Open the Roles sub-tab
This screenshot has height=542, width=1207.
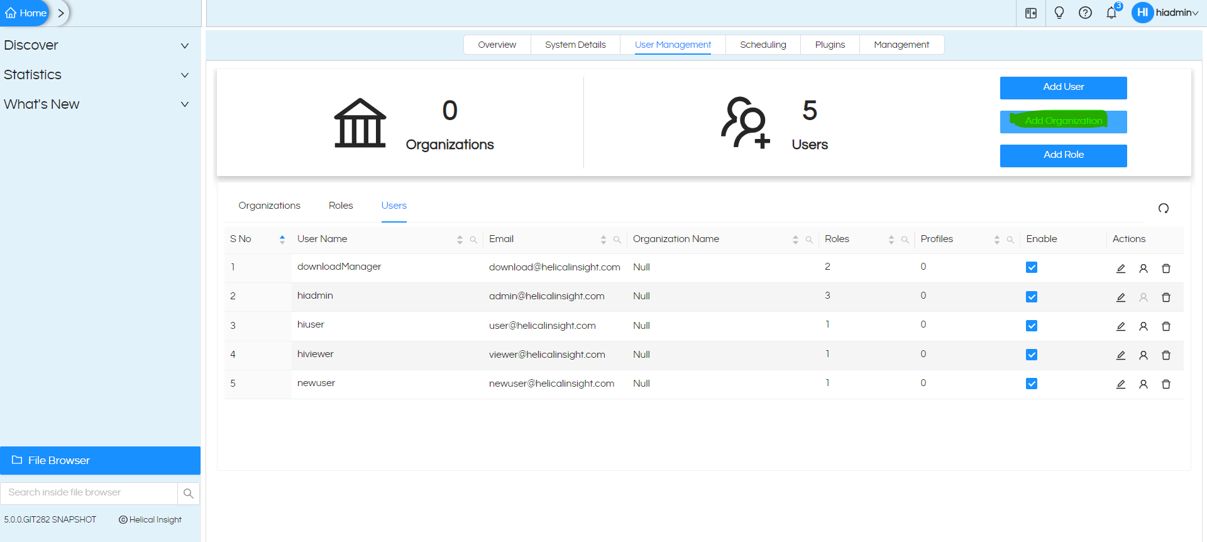341,206
